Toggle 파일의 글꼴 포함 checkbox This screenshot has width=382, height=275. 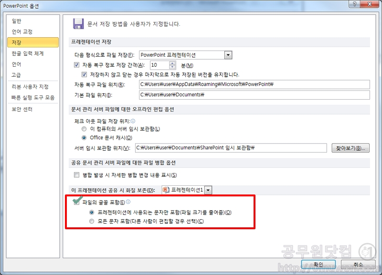76,202
